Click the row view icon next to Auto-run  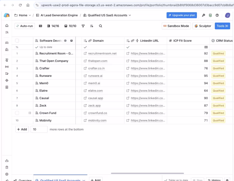(40, 26)
